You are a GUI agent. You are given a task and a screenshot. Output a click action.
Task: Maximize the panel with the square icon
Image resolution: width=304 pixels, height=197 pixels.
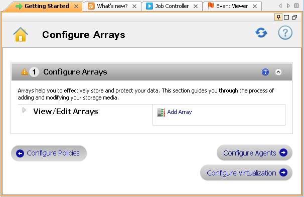(x=286, y=17)
